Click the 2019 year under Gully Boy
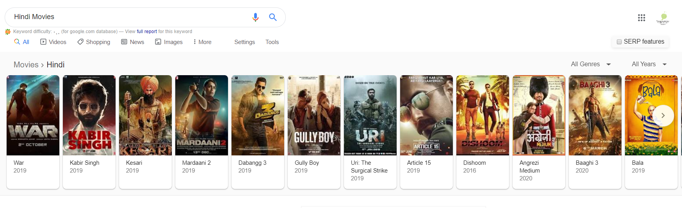The width and height of the screenshot is (682, 208). 301,171
